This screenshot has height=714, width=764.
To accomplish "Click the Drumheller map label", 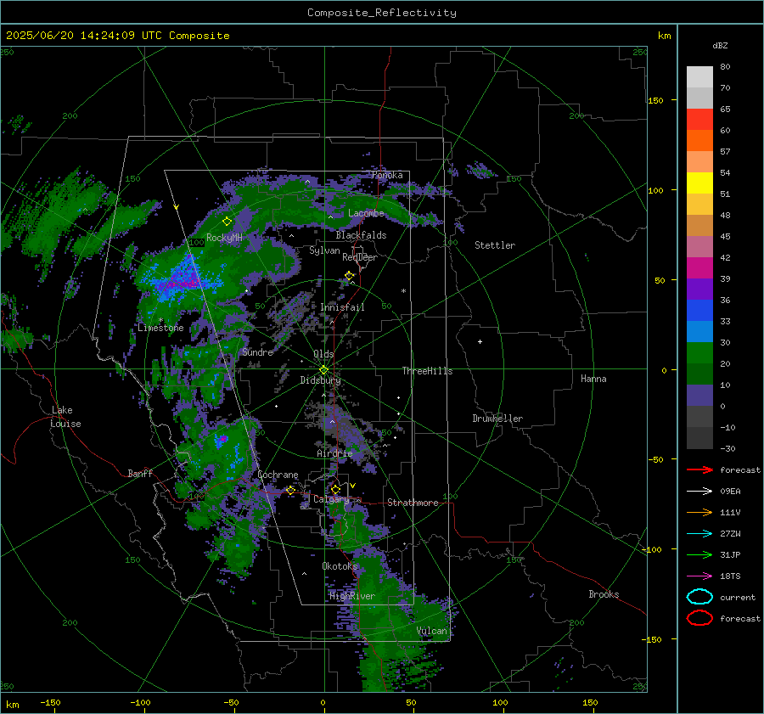I will coord(497,419).
